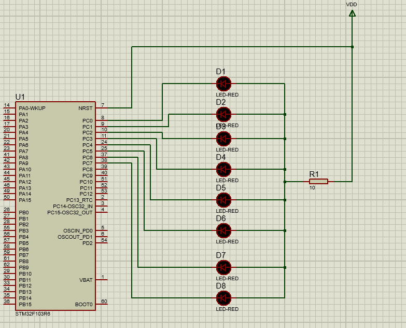Image resolution: width=406 pixels, height=328 pixels.
Task: Click the PC14-OSC32_IN pin name
Action: tap(73, 207)
